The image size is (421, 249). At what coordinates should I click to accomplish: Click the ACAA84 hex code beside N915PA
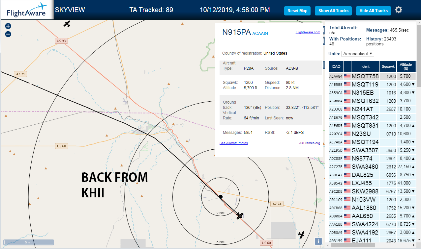point(260,33)
